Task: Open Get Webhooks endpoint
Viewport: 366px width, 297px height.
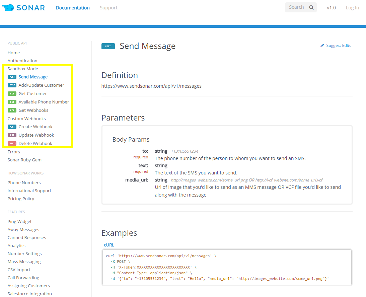Action: click(33, 110)
